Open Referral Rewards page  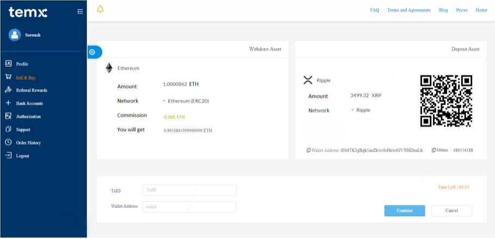click(31, 91)
